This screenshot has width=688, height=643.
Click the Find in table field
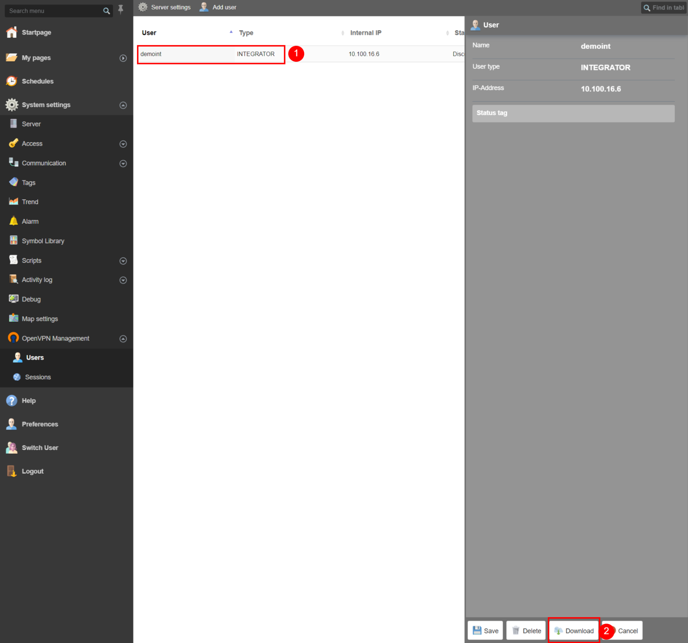[x=664, y=8]
